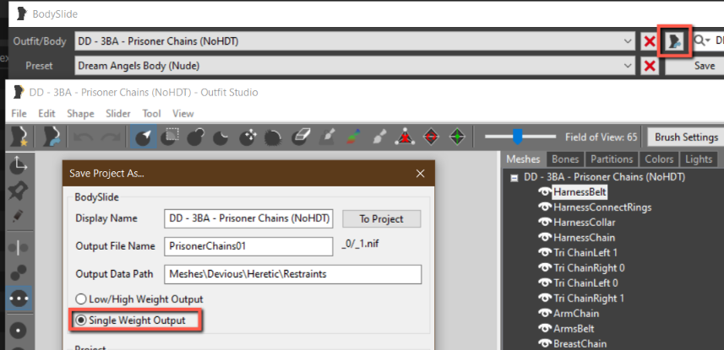This screenshot has width=724, height=350.
Task: Hide the HarnessConnectRings mesh via eye icon
Action: click(x=545, y=207)
